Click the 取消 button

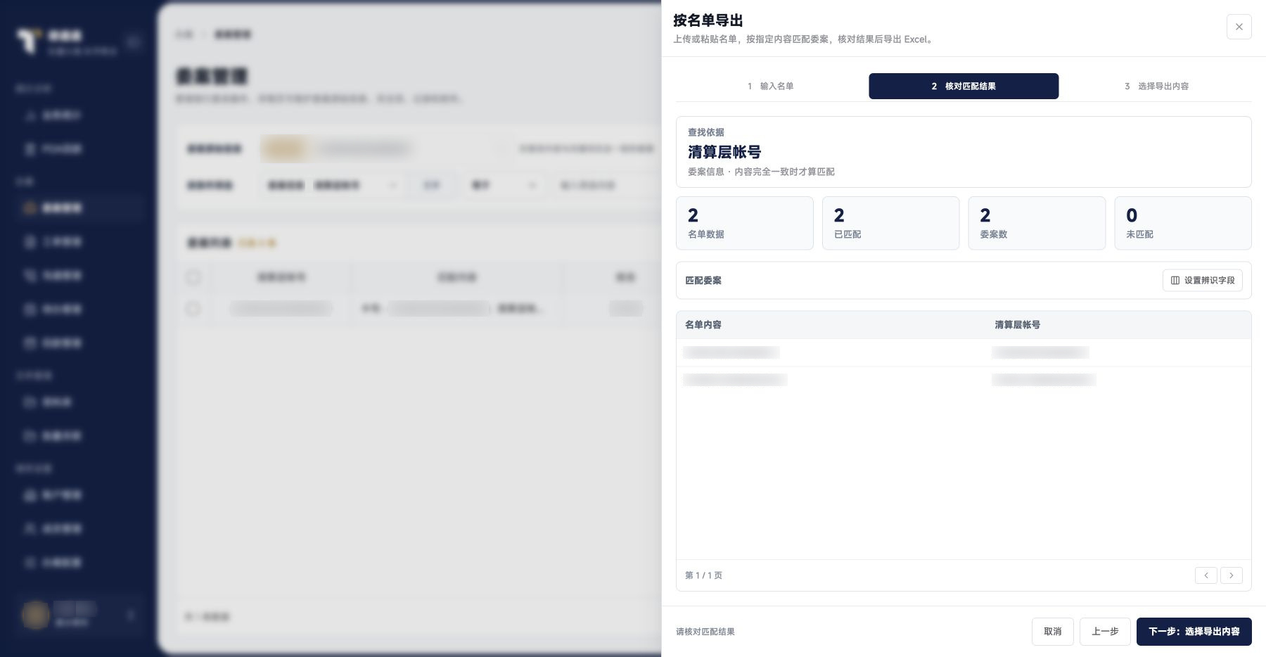click(x=1053, y=632)
